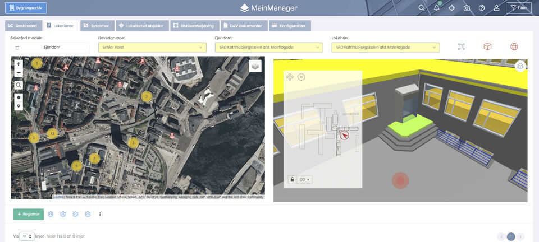This screenshot has width=539, height=242.
Task: Click the yellow cluster marker labeled 7
Action: pyautogui.click(x=94, y=159)
